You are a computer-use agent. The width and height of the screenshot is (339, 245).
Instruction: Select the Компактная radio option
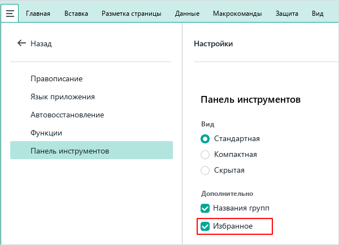pyautogui.click(x=205, y=154)
